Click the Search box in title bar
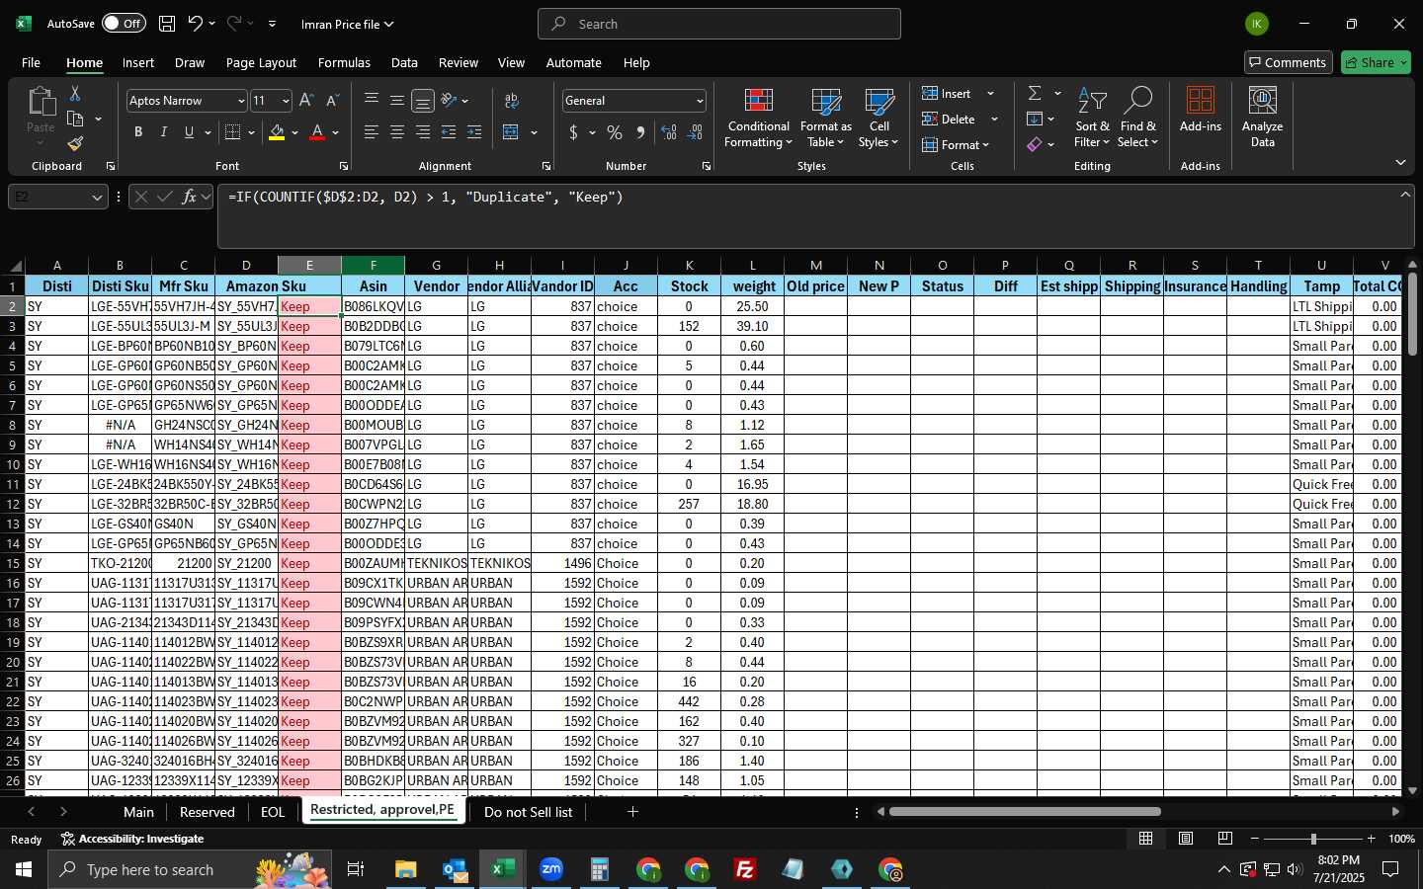The width and height of the screenshot is (1423, 889). point(719,24)
